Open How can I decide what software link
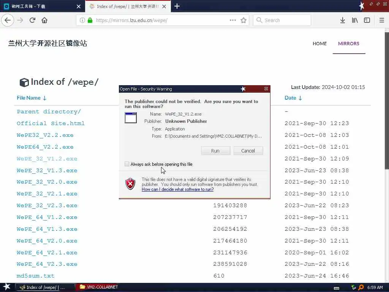The height and width of the screenshot is (292, 389). click(x=178, y=189)
